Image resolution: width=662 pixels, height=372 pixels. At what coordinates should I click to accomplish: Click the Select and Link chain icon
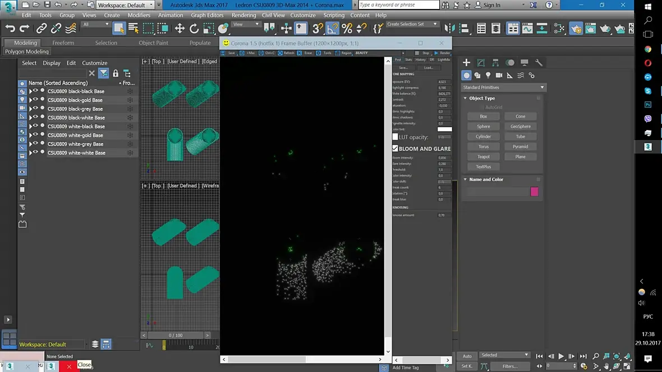(x=42, y=29)
